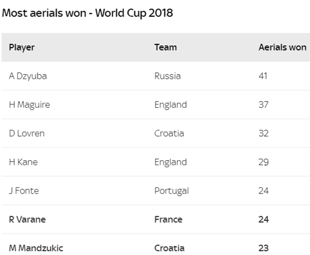Viewport: 310px width, 255px height.
Task: Click the Russia team cell
Action: [167, 76]
